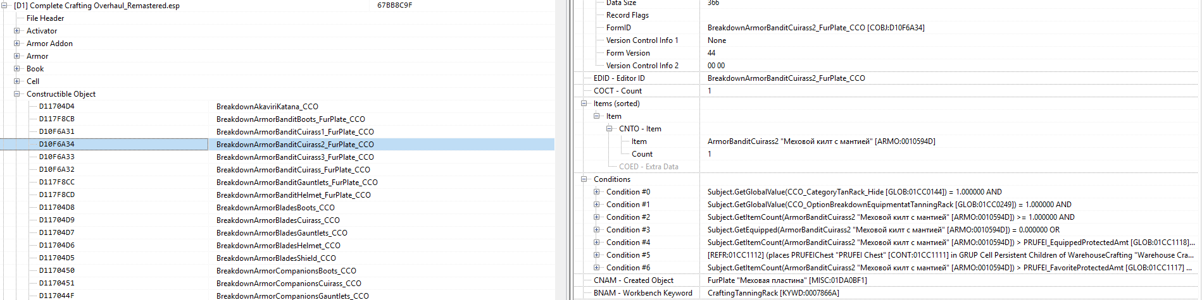Select record BreakdownArmorBanditBoots_FurPlate_CCO
This screenshot has height=300, width=1202.
pyautogui.click(x=291, y=119)
